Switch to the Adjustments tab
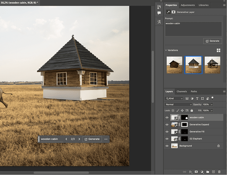227x175 pixels. [x=188, y=5]
